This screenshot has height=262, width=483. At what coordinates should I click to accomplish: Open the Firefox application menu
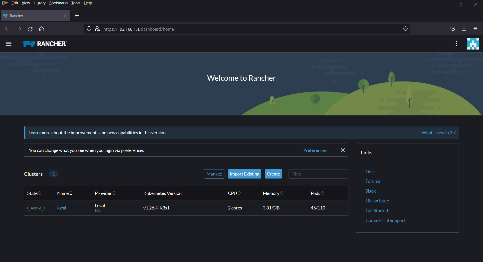[475, 29]
